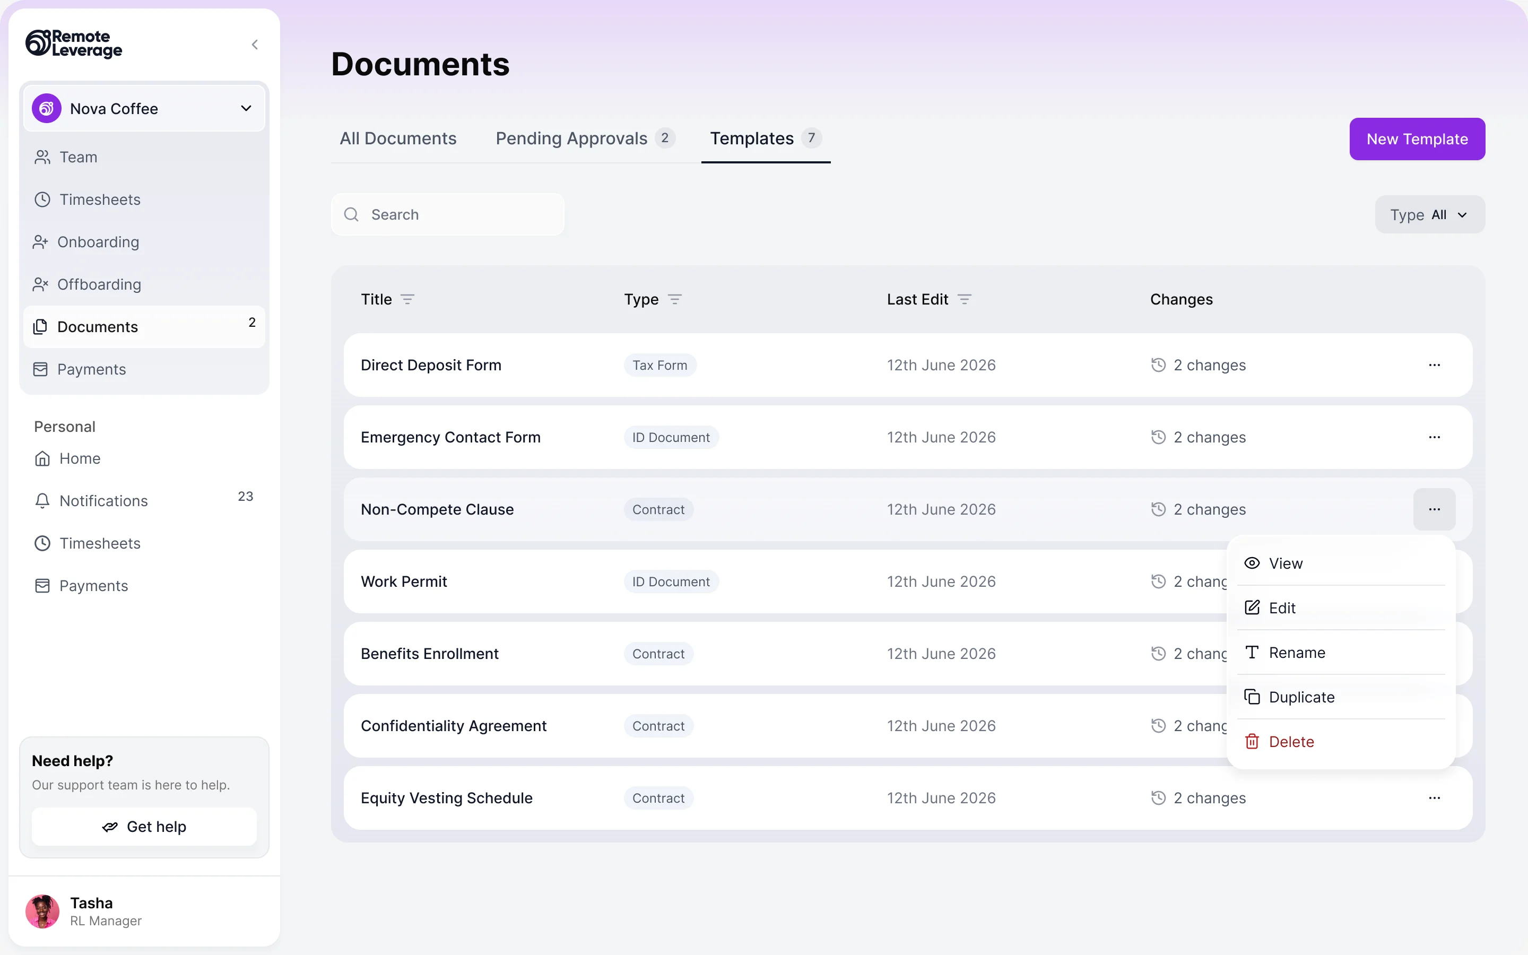The image size is (1528, 955).
Task: Open the Personal Timesheets page
Action: click(x=144, y=543)
